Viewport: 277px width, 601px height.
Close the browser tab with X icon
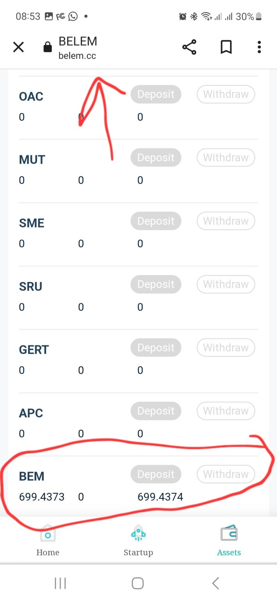tap(18, 47)
